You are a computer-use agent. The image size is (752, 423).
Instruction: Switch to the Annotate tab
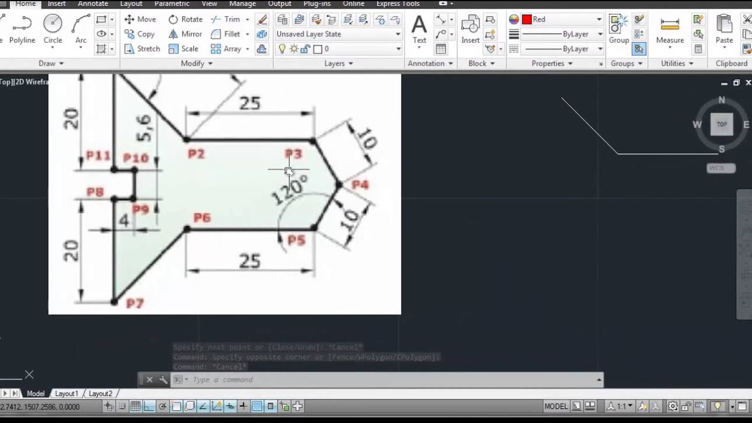(x=93, y=4)
